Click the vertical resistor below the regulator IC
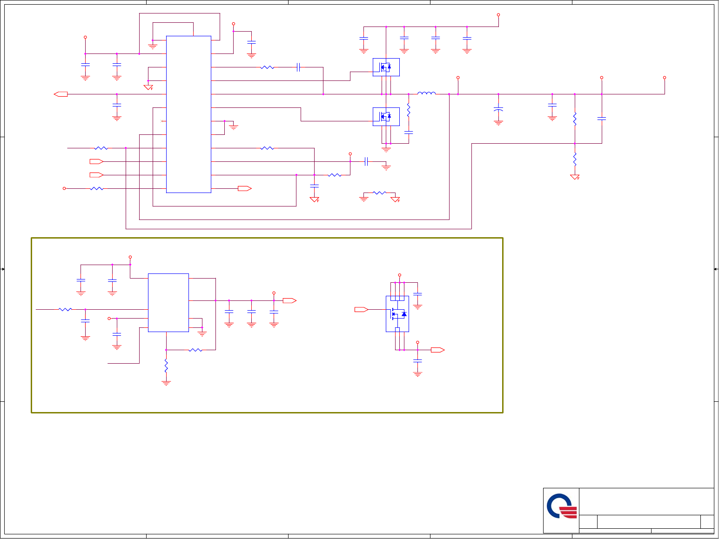 tap(166, 366)
